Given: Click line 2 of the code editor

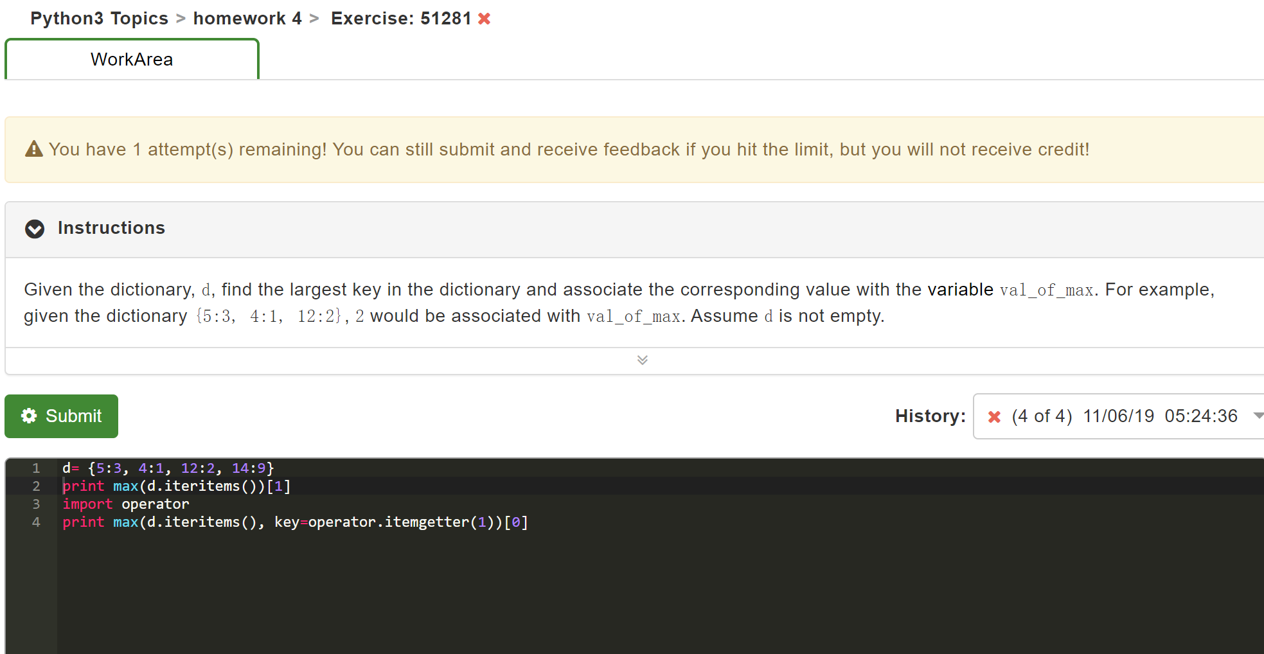Looking at the screenshot, I should click(x=175, y=486).
